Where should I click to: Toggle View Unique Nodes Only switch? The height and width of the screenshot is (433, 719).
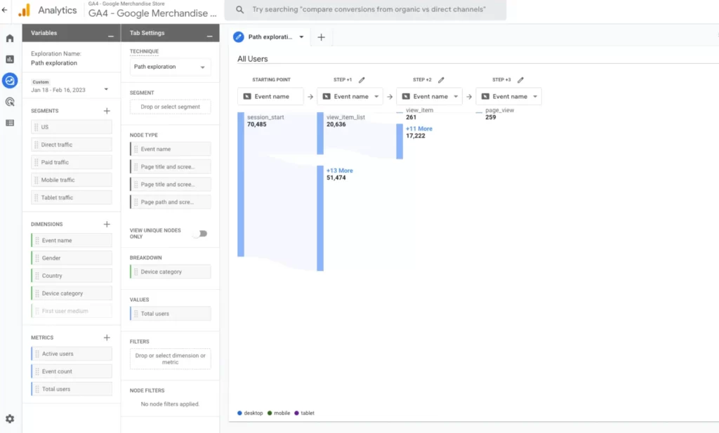coord(202,234)
